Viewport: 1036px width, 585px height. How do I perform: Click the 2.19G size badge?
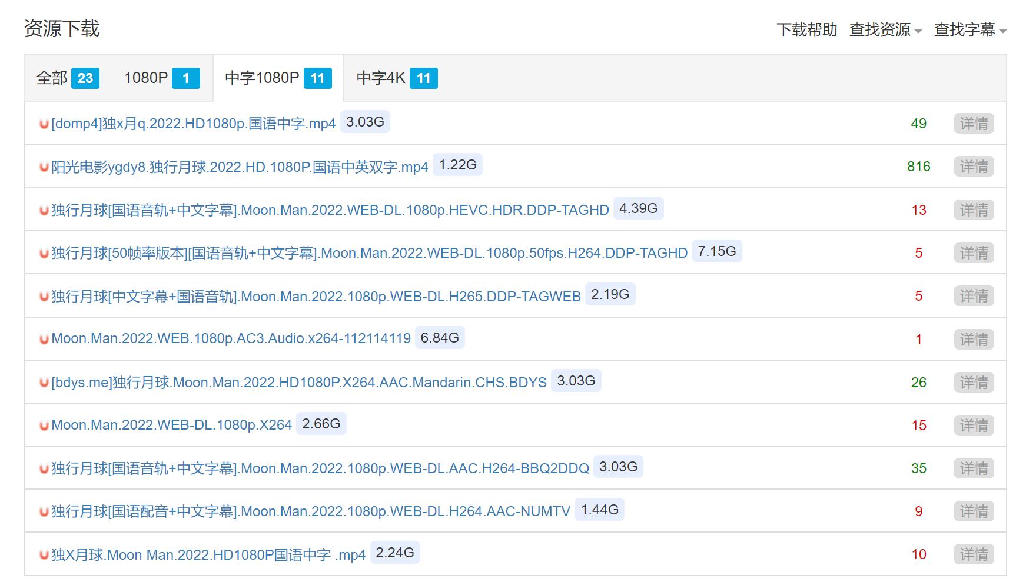(610, 294)
